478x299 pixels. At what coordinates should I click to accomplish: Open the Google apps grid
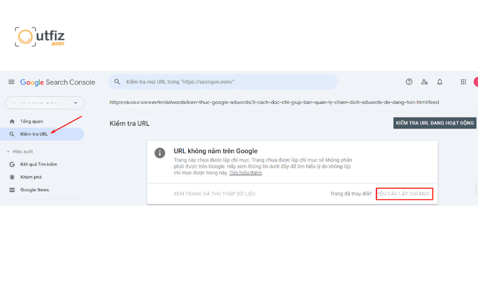[x=464, y=82]
